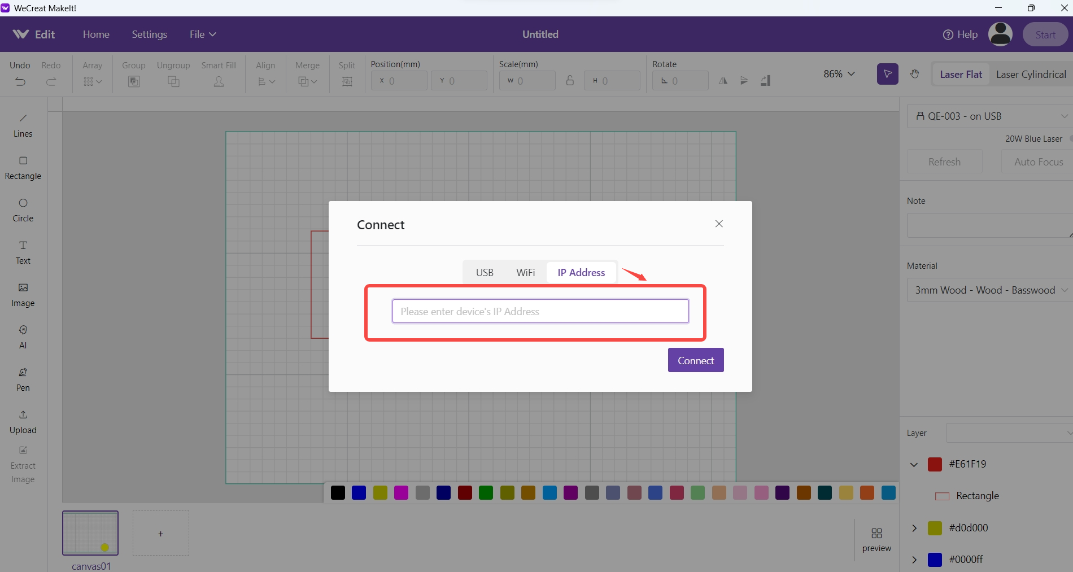This screenshot has height=572, width=1073.
Task: Open the Align options dropdown
Action: click(x=266, y=82)
